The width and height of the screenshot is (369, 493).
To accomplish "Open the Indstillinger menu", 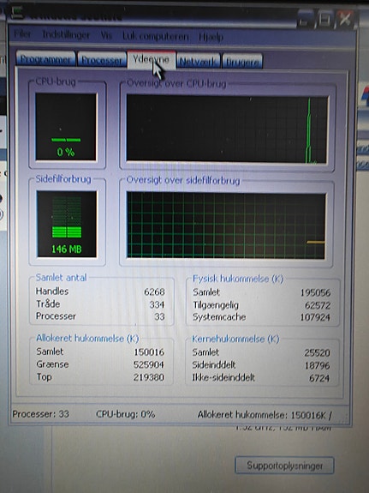I will [66, 35].
